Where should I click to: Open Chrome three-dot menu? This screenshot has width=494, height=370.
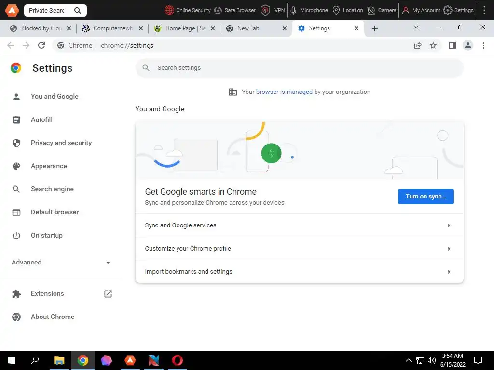(483, 45)
